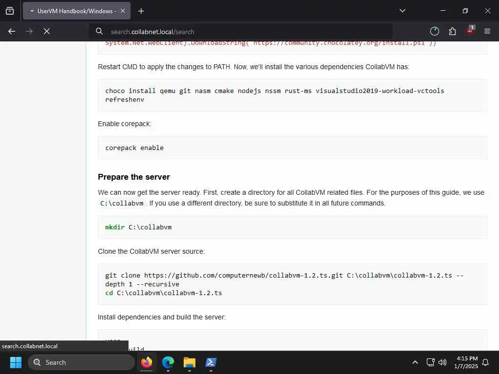Click 'Restart CMD to apply the changes' paragraph

pyautogui.click(x=253, y=67)
